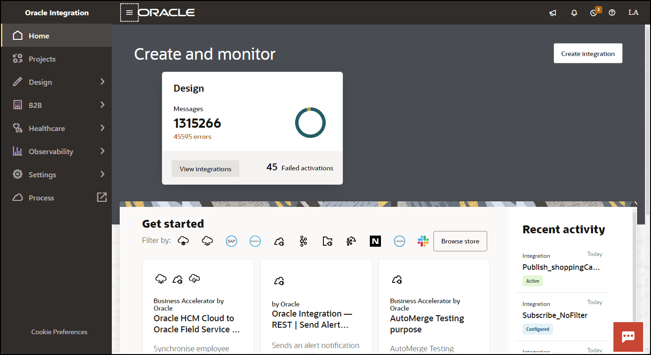Image resolution: width=651 pixels, height=355 pixels.
Task: Filter by the LinkedIn adapter icon
Action: [400, 241]
